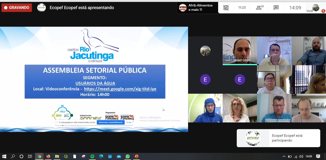Open Task View on the taskbar

pos(30,156)
